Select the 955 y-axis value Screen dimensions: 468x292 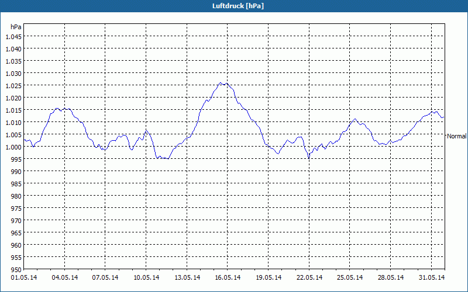coord(16,257)
